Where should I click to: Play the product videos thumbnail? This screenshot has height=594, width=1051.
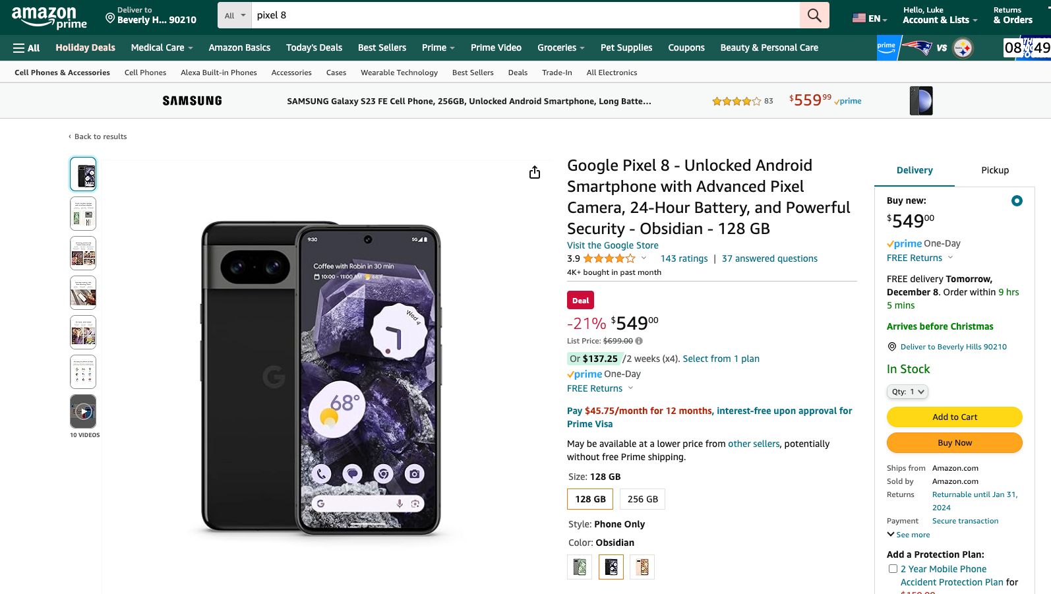pos(83,411)
